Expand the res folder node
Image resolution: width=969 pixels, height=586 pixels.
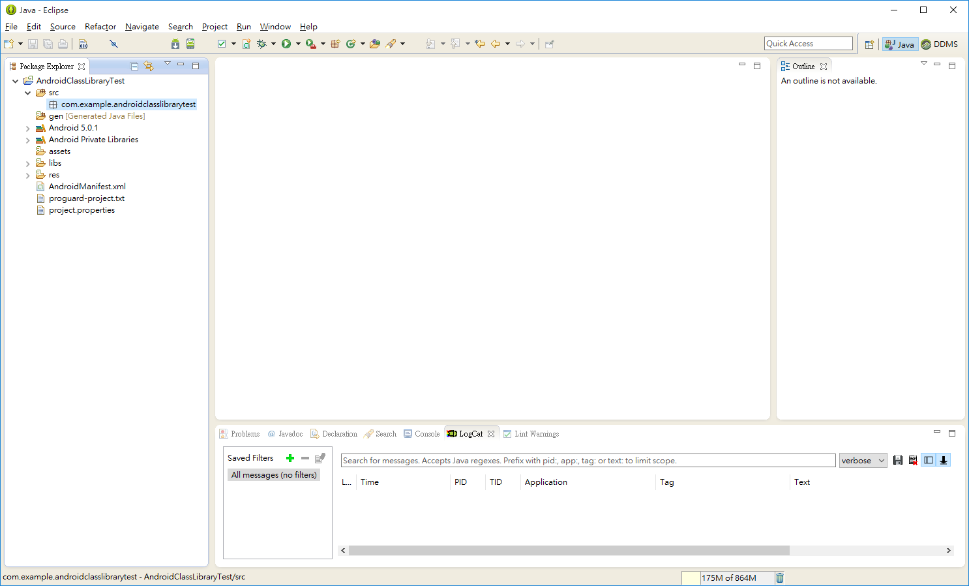pyautogui.click(x=28, y=176)
